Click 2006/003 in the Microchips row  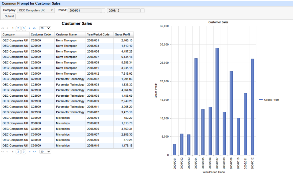pos(93,123)
